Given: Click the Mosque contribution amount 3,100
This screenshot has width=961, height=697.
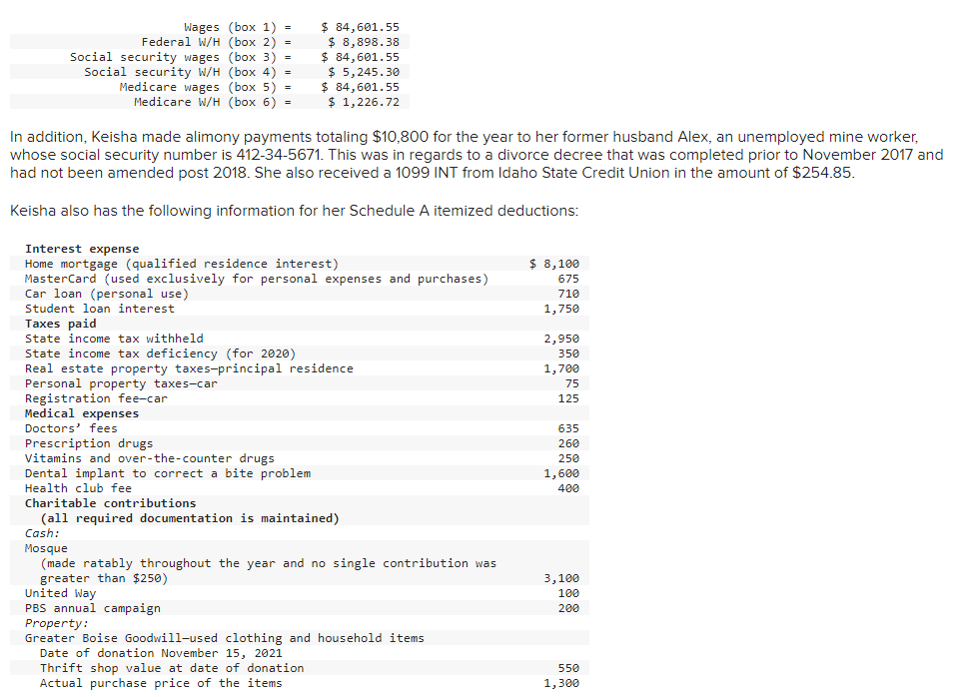Looking at the screenshot, I should tap(561, 577).
